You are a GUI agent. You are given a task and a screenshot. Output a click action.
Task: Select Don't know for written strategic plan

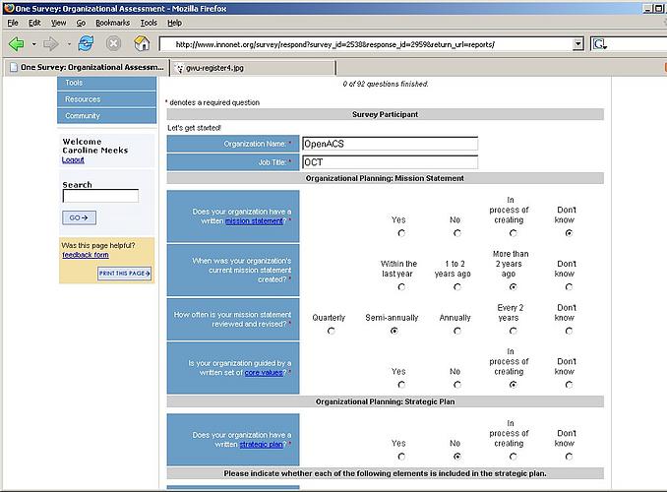tap(569, 457)
